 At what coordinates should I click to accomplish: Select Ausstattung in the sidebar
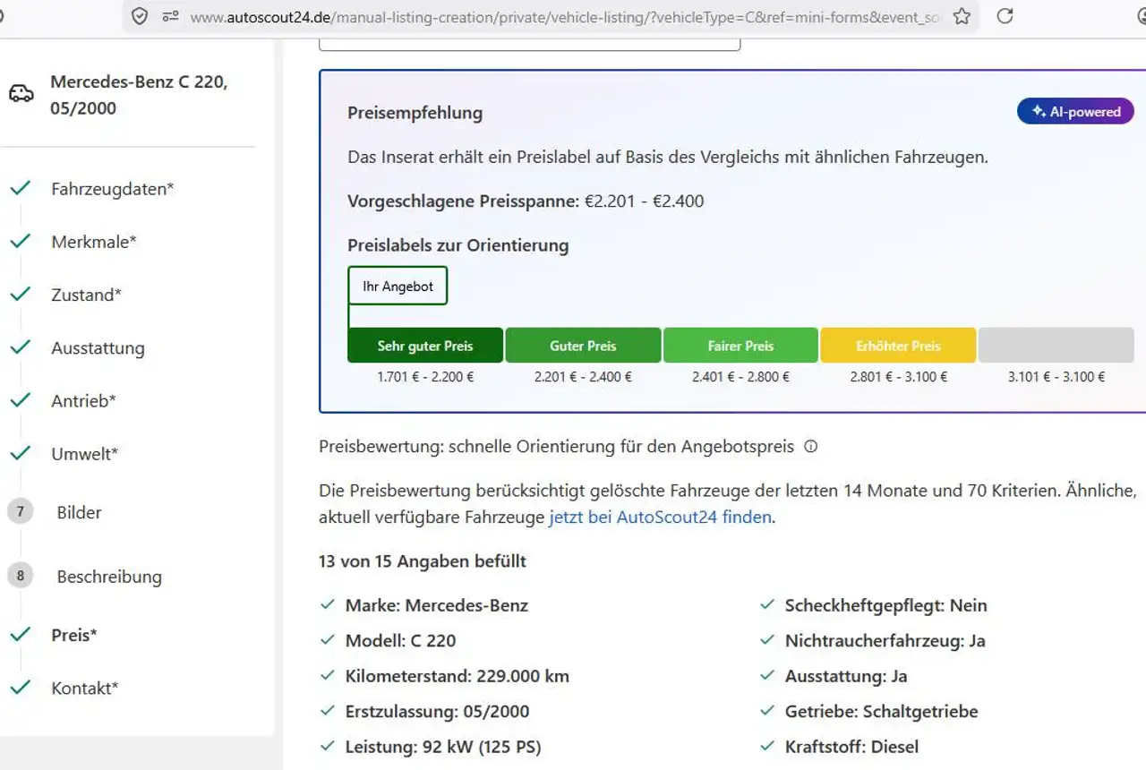[98, 348]
